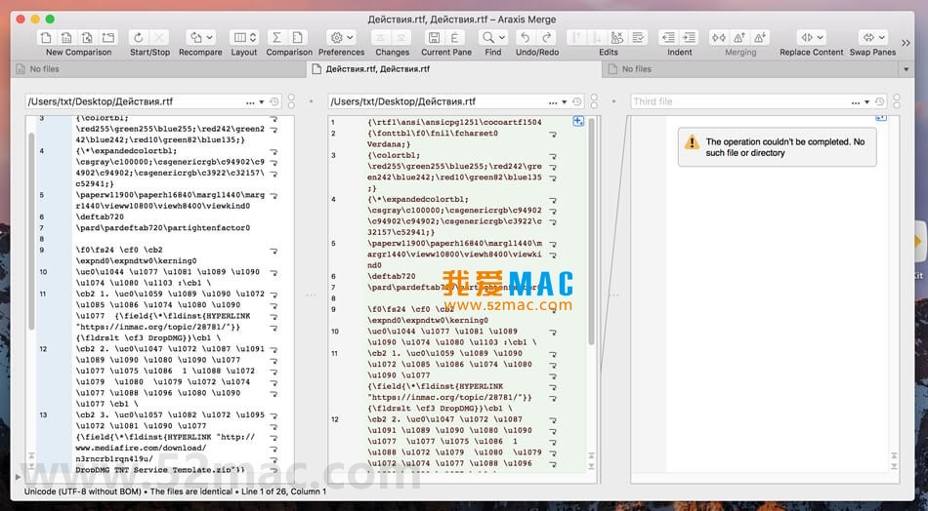Browse for first file via ellipsis
928x511 pixels.
(250, 102)
